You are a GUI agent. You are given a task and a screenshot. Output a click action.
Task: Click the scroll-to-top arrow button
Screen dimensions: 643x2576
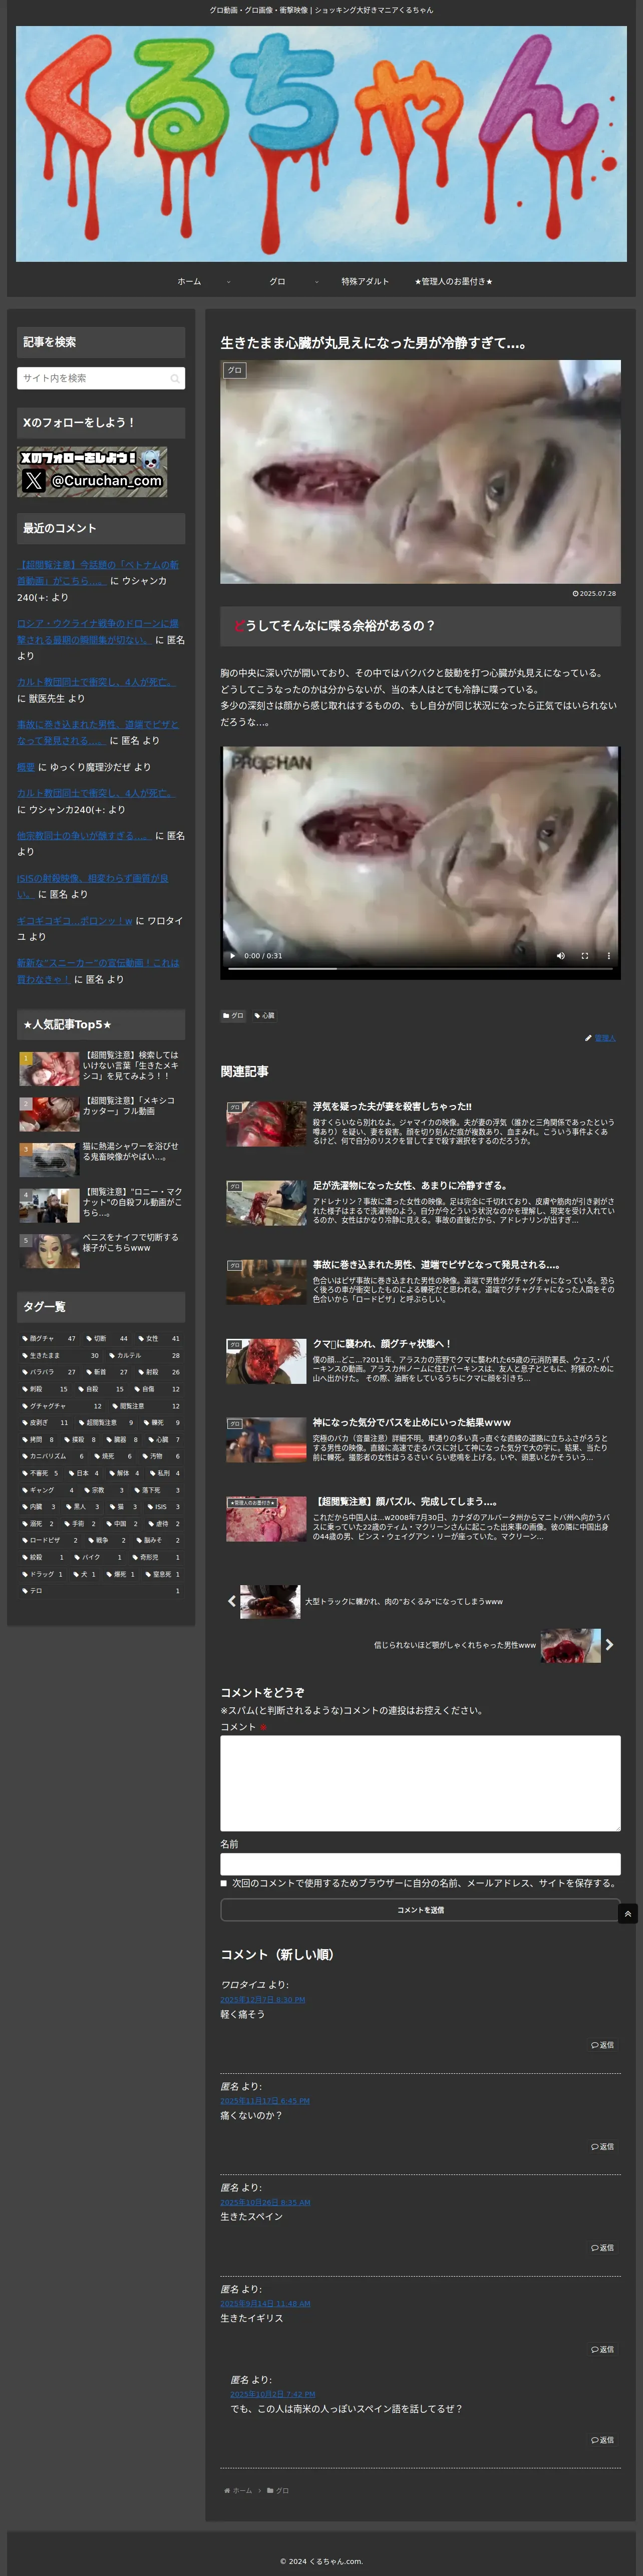[x=628, y=1913]
